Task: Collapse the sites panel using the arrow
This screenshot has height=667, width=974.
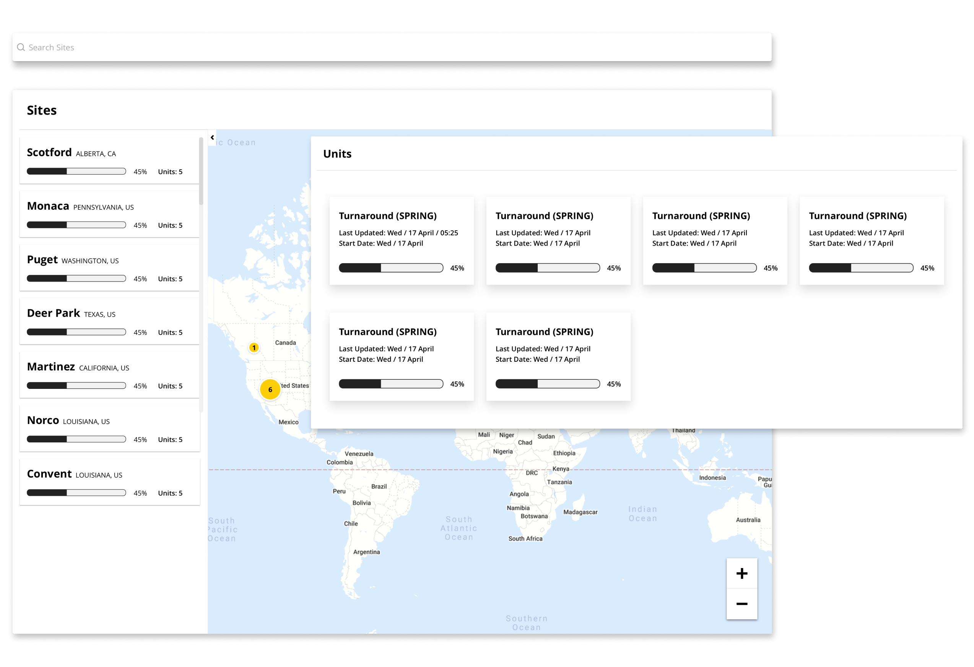Action: coord(213,138)
